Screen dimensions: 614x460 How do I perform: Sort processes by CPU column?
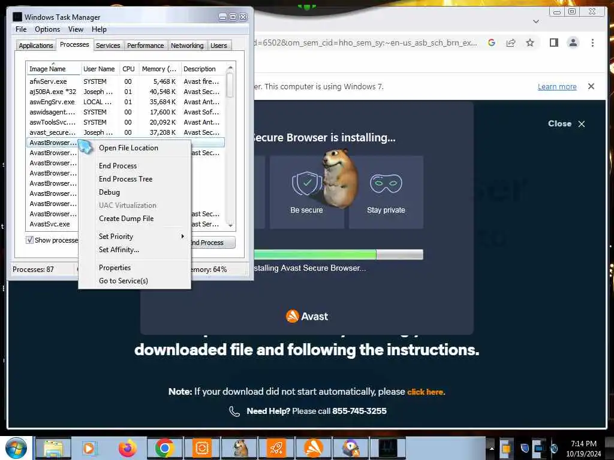pyautogui.click(x=128, y=69)
